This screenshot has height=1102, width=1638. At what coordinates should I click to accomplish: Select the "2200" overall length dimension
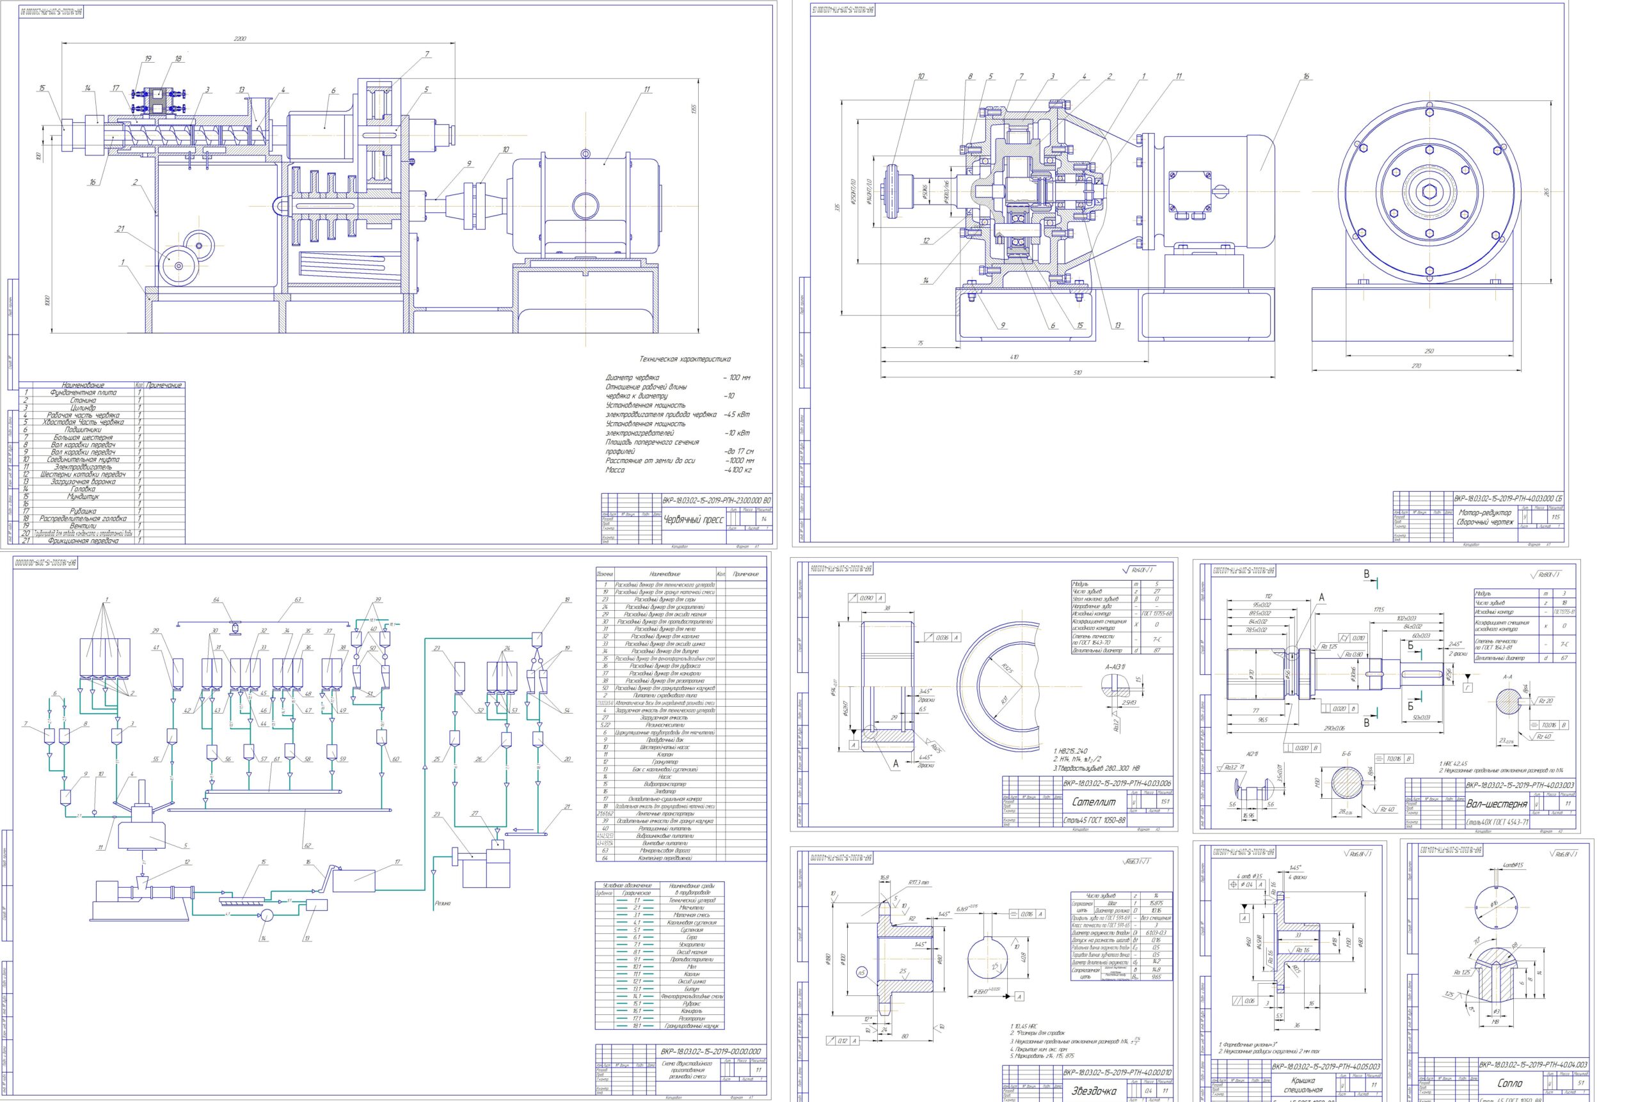[x=240, y=38]
